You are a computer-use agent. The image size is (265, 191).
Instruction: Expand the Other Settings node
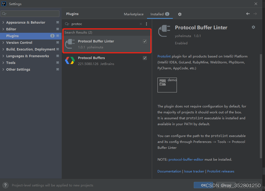coord(3,69)
